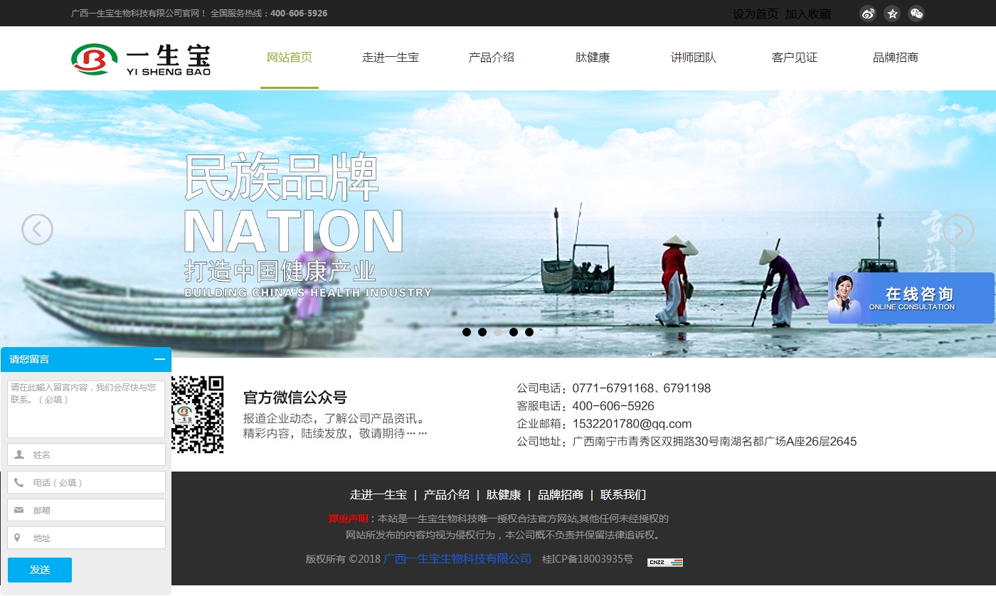
Task: Minimize the 请您留言 message panel
Action: pyautogui.click(x=159, y=359)
